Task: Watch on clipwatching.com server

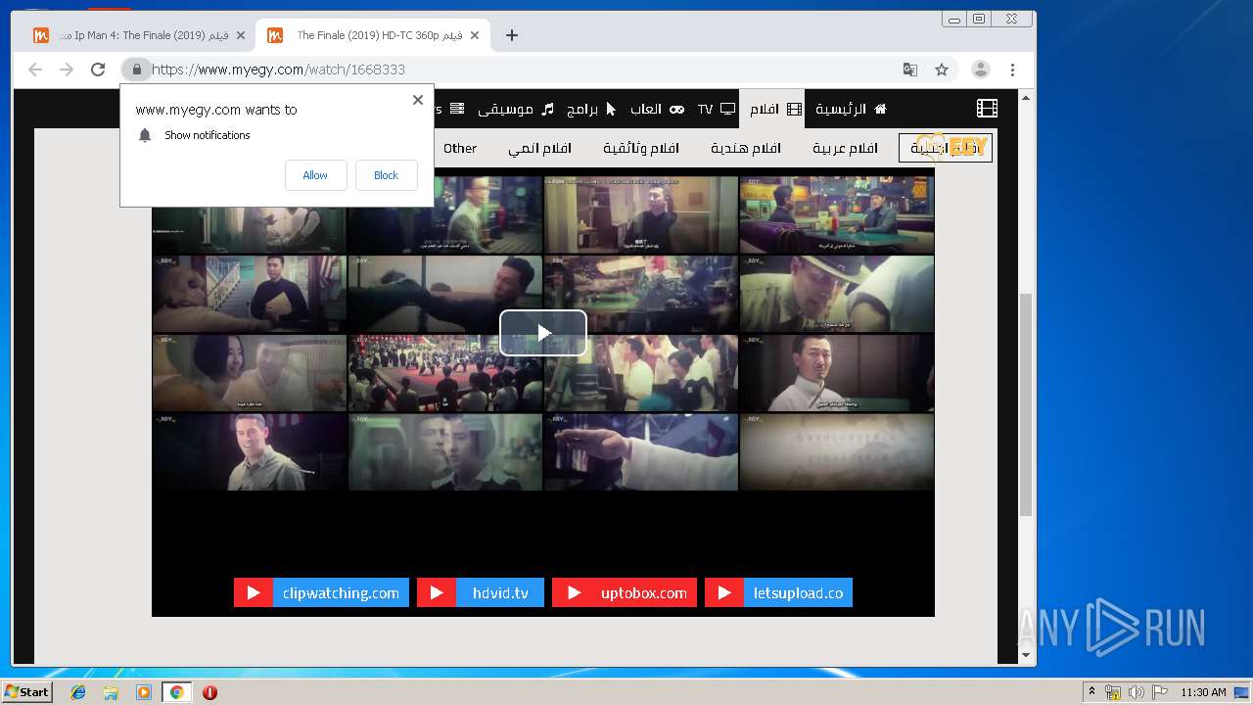Action: [321, 592]
